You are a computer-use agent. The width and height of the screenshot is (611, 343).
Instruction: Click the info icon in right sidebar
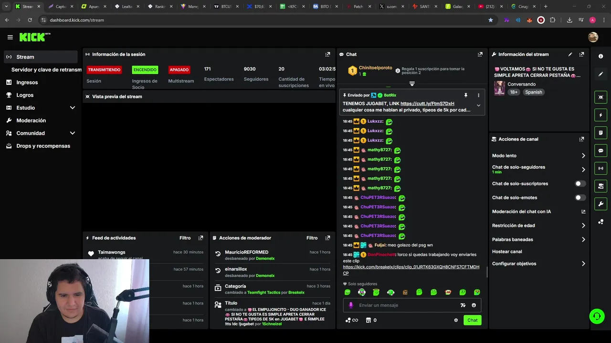coord(600,56)
